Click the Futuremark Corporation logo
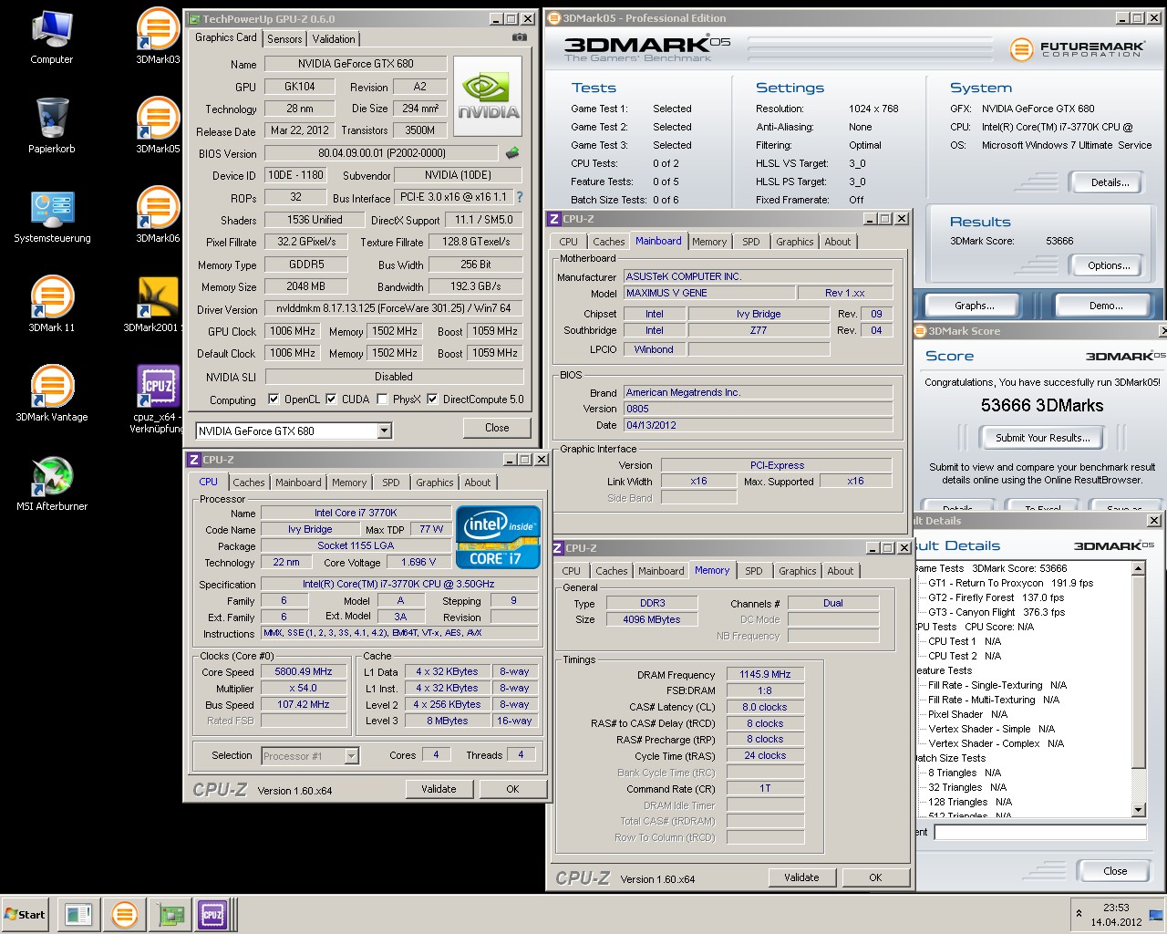The height and width of the screenshot is (934, 1167). click(x=1078, y=48)
